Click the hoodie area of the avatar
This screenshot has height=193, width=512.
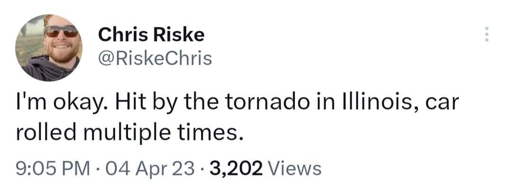(46, 69)
